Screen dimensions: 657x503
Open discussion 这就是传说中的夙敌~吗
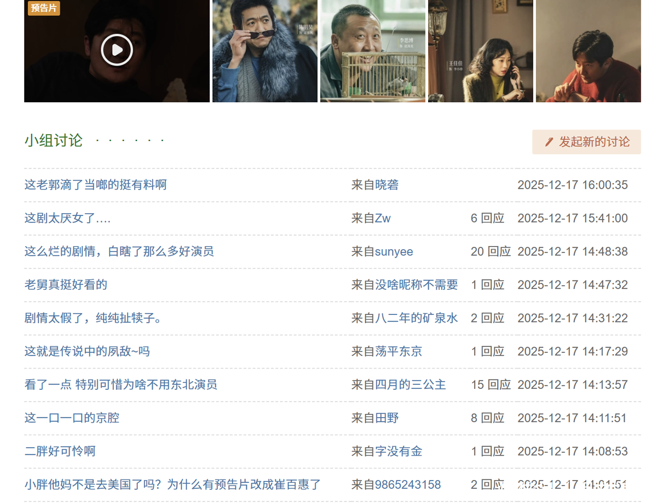(87, 352)
